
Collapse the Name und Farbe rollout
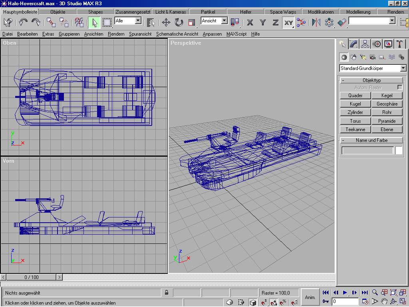coord(371,140)
